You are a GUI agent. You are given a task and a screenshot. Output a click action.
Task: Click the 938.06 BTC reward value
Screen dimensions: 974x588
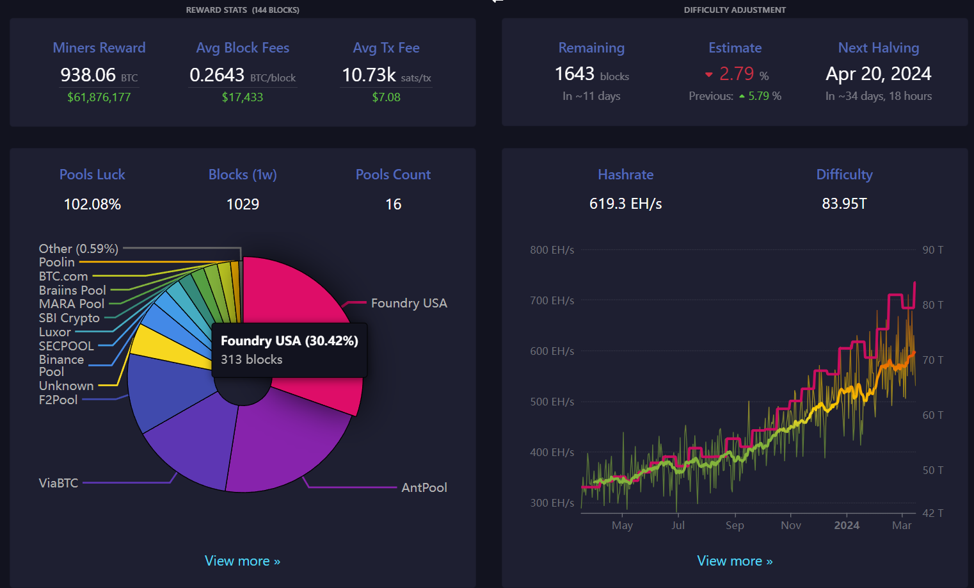tap(99, 76)
